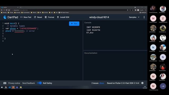
Task: Open the Personal bookmarks folder
Action: click(x=17, y=12)
